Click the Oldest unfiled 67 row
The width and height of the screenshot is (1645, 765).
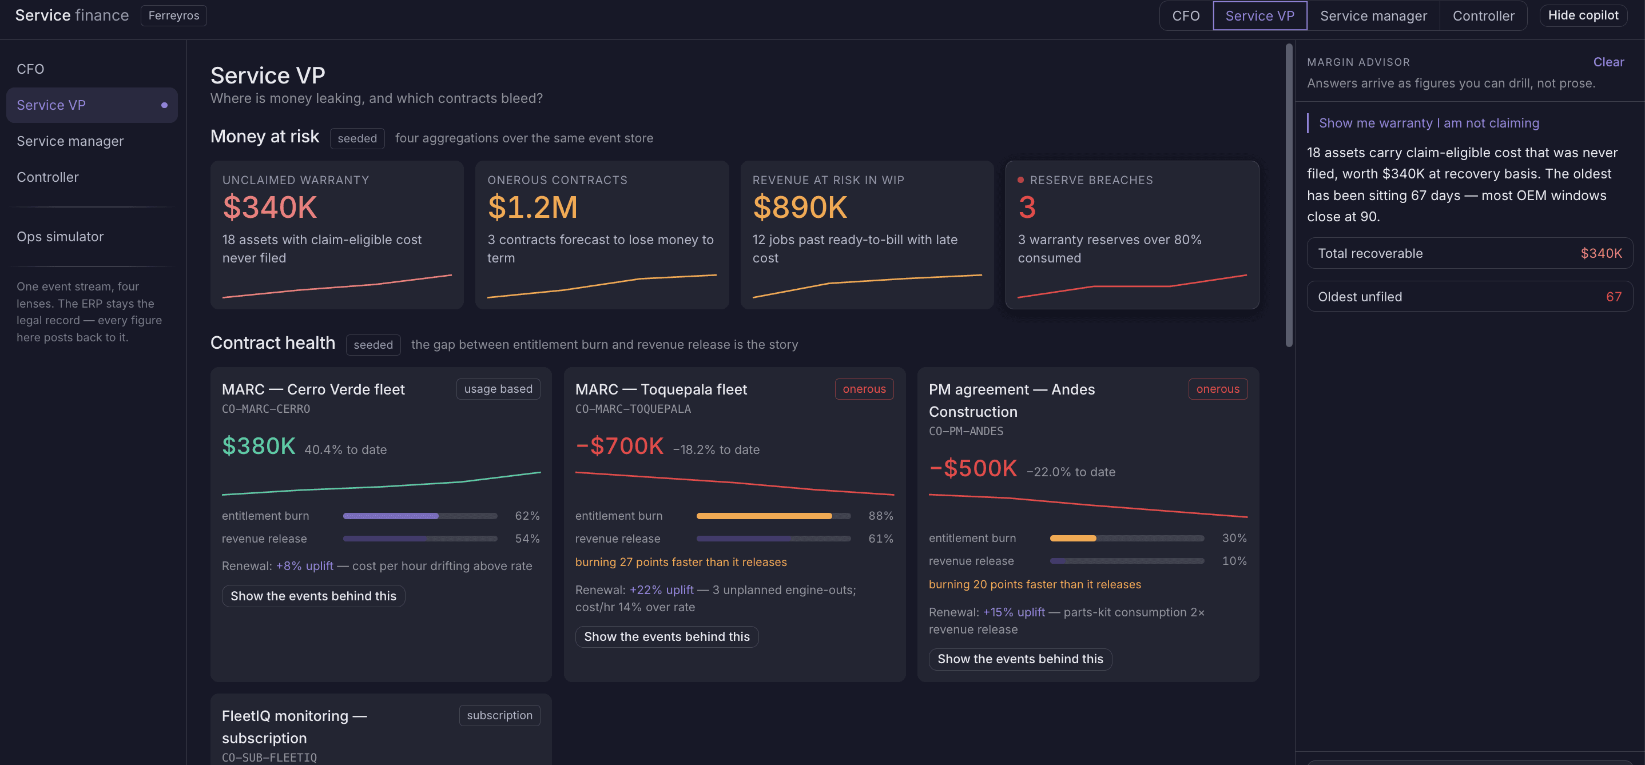click(x=1469, y=297)
